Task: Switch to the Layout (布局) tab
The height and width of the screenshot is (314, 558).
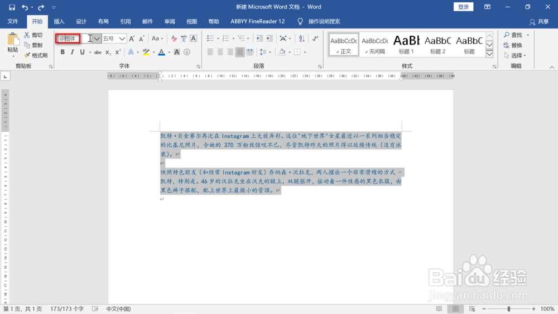Action: [x=103, y=21]
